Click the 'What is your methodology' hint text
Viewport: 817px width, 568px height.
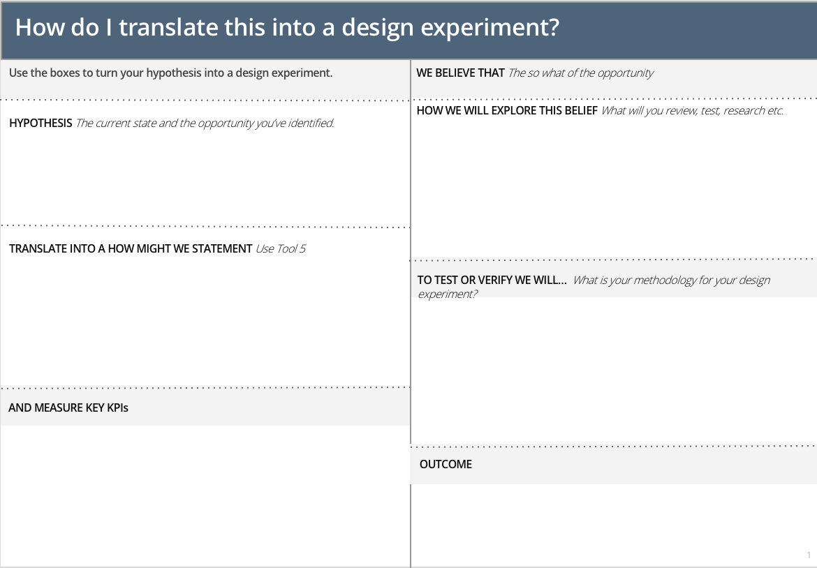(670, 281)
